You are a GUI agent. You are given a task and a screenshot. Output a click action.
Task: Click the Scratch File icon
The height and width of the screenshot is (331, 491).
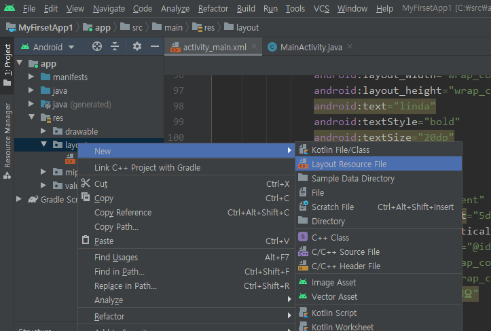click(303, 206)
